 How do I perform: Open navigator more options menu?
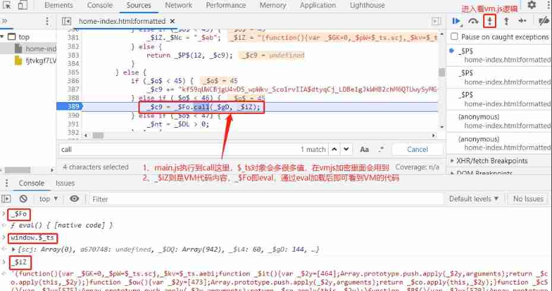47,21
